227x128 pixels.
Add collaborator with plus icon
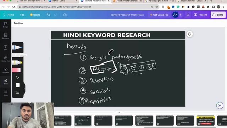pyautogui.click(x=181, y=15)
